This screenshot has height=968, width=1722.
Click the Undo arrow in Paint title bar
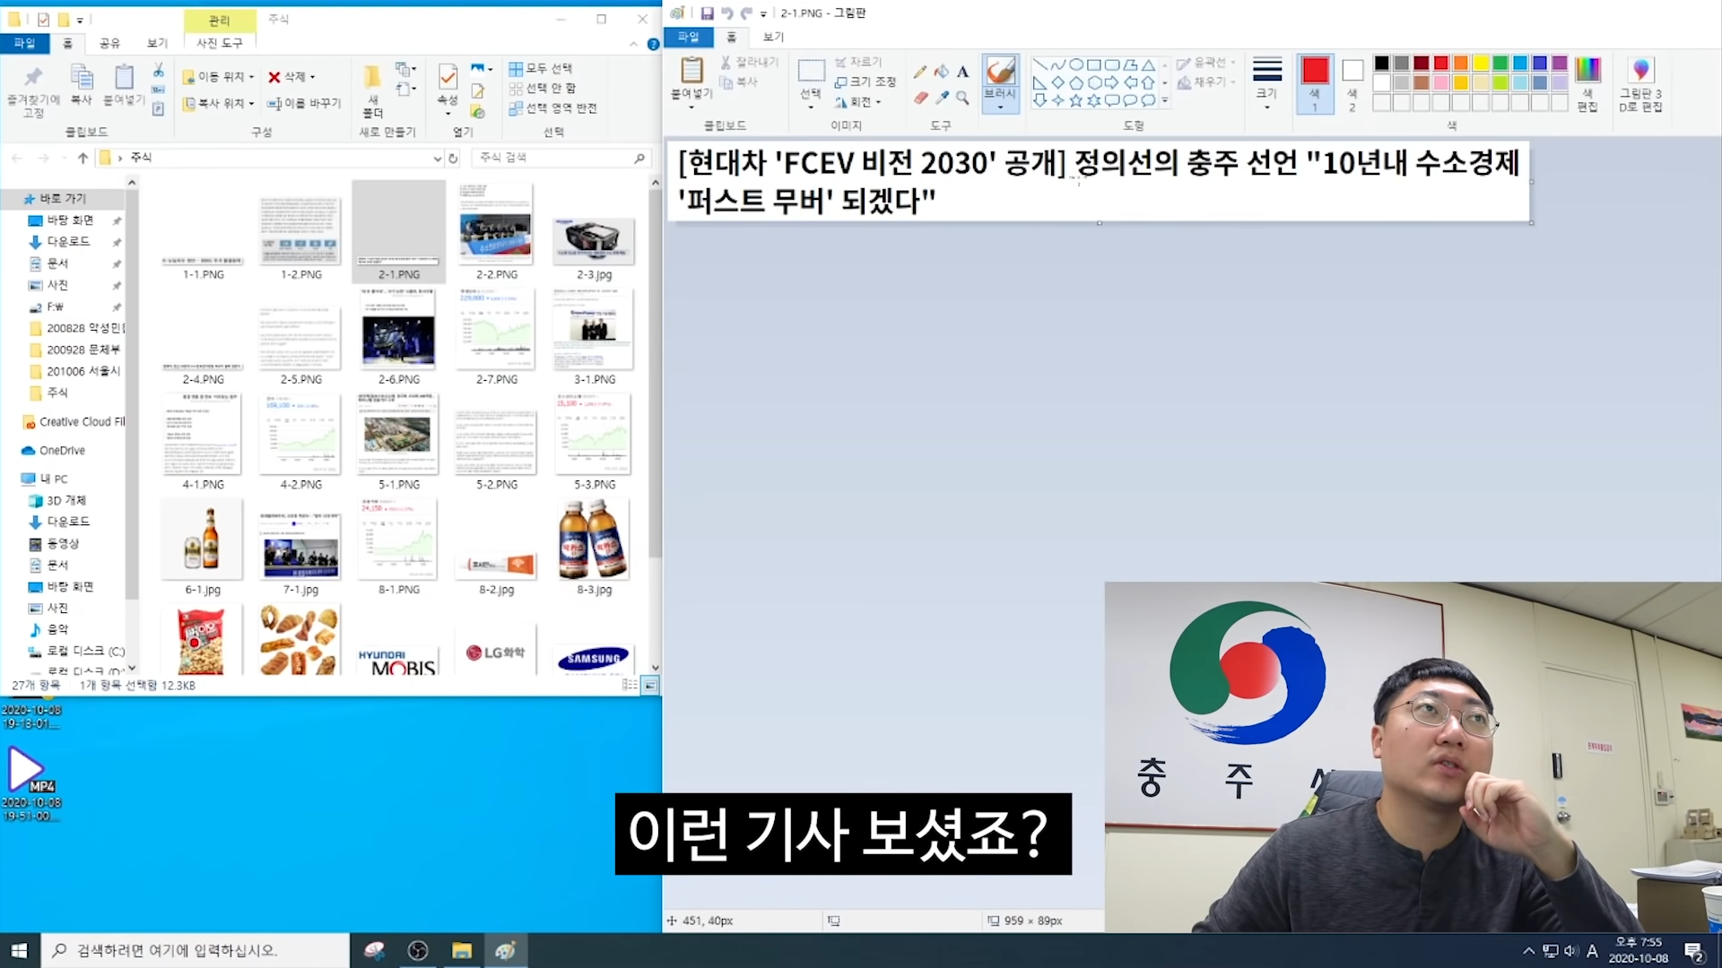click(727, 13)
